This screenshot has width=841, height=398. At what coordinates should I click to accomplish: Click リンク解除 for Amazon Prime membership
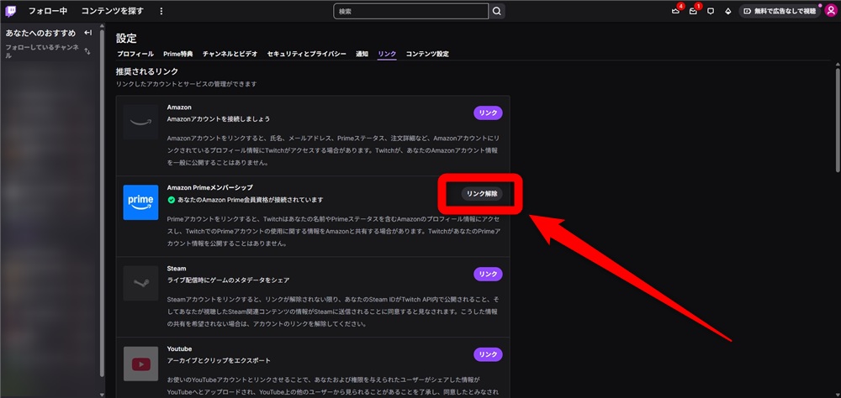482,194
